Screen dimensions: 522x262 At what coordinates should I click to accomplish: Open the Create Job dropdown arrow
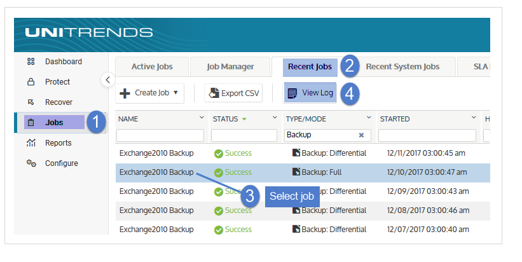coord(175,93)
